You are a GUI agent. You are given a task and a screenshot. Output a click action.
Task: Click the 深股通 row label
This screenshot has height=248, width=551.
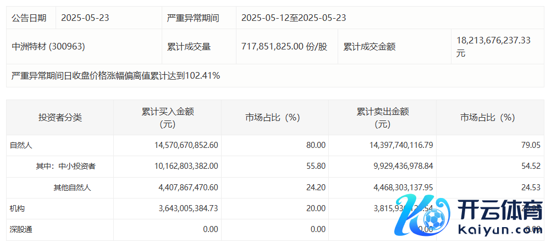point(21,229)
